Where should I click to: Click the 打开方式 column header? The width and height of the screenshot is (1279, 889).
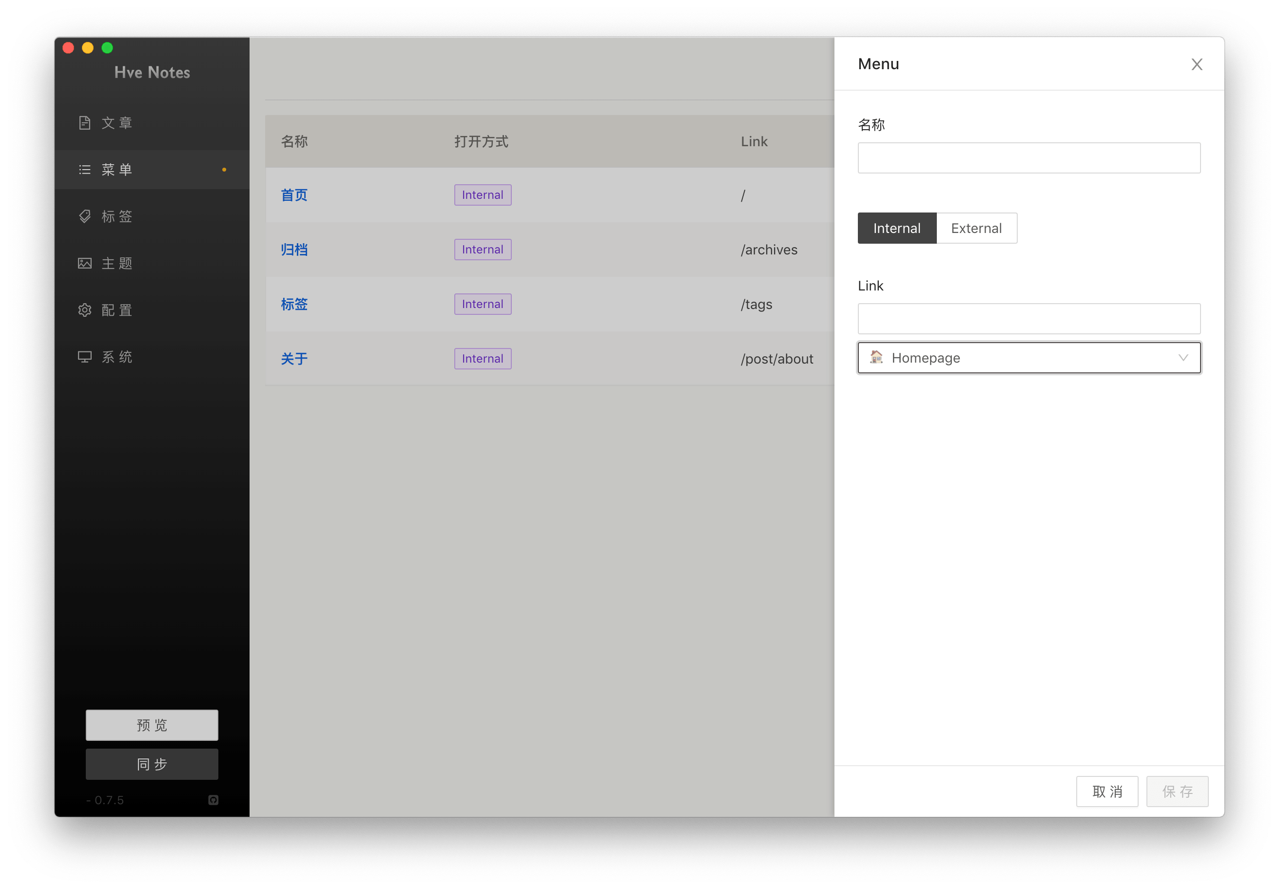pos(481,141)
